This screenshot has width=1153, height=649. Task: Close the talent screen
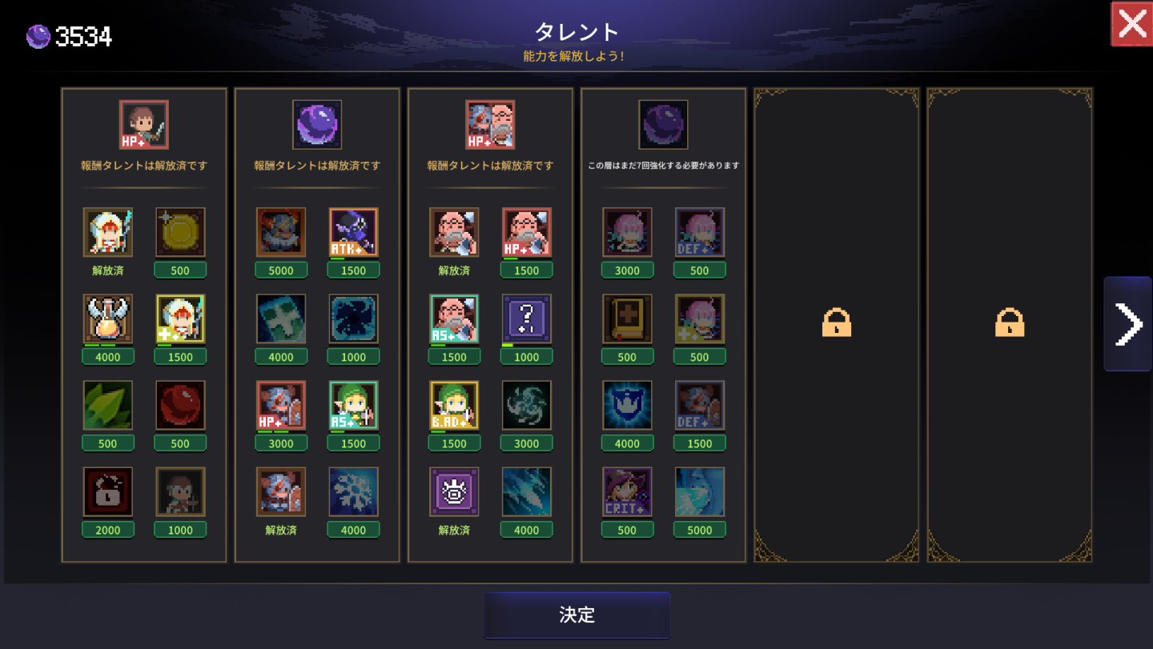click(1131, 24)
